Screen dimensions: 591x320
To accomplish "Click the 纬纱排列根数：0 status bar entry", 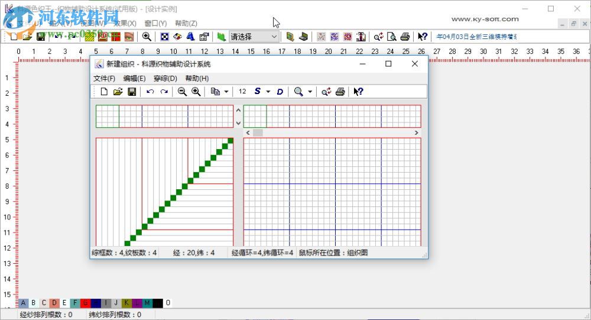I will [115, 314].
